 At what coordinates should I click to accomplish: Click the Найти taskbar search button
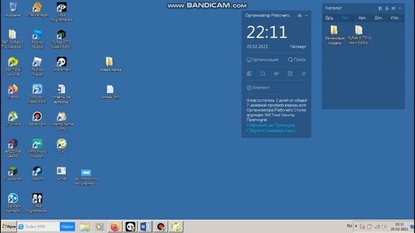[67, 227]
